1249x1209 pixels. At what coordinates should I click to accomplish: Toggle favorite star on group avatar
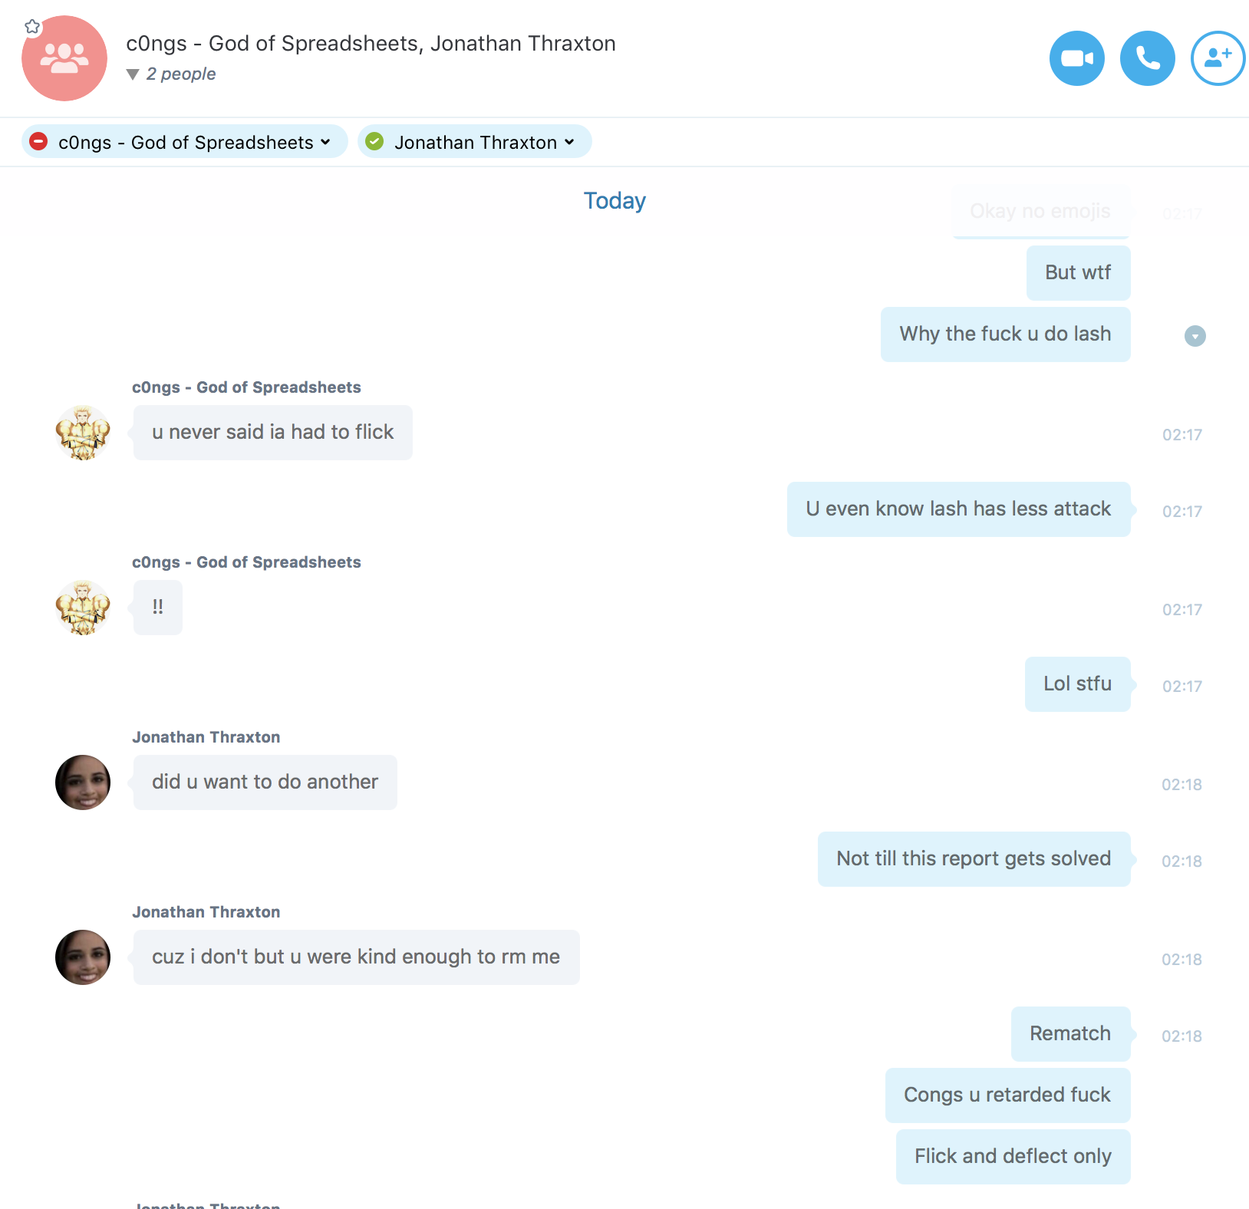click(32, 28)
